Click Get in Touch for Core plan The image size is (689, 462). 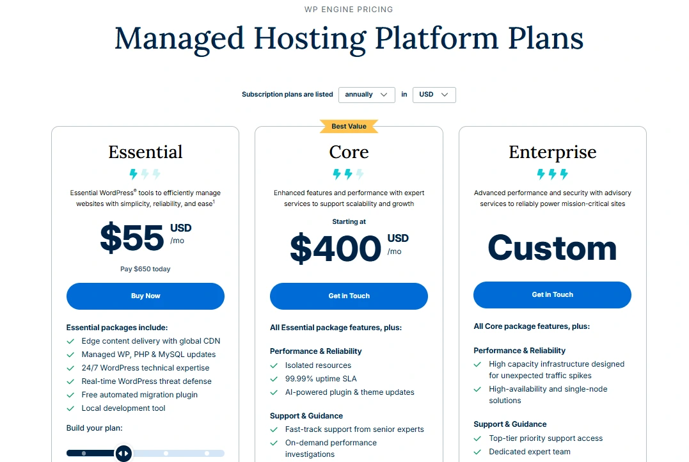(349, 296)
